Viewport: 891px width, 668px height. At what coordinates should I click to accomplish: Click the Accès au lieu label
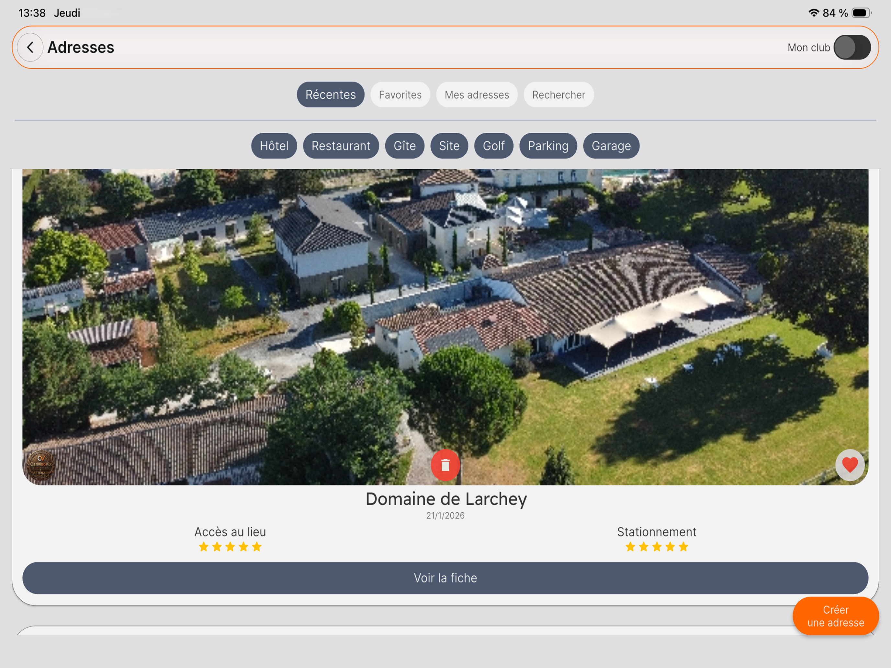click(231, 532)
